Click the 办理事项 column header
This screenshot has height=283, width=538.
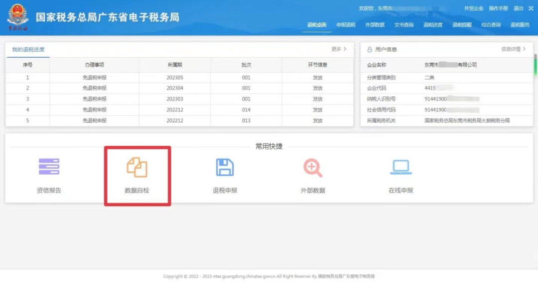coord(94,65)
